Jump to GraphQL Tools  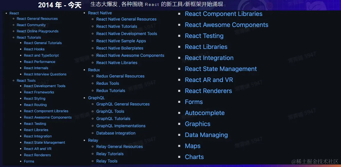110,111
